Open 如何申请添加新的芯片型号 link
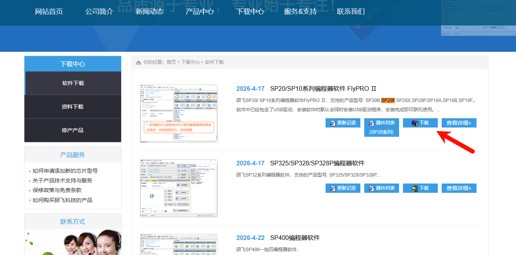Viewport: 516px width, 255px height. click(x=65, y=171)
